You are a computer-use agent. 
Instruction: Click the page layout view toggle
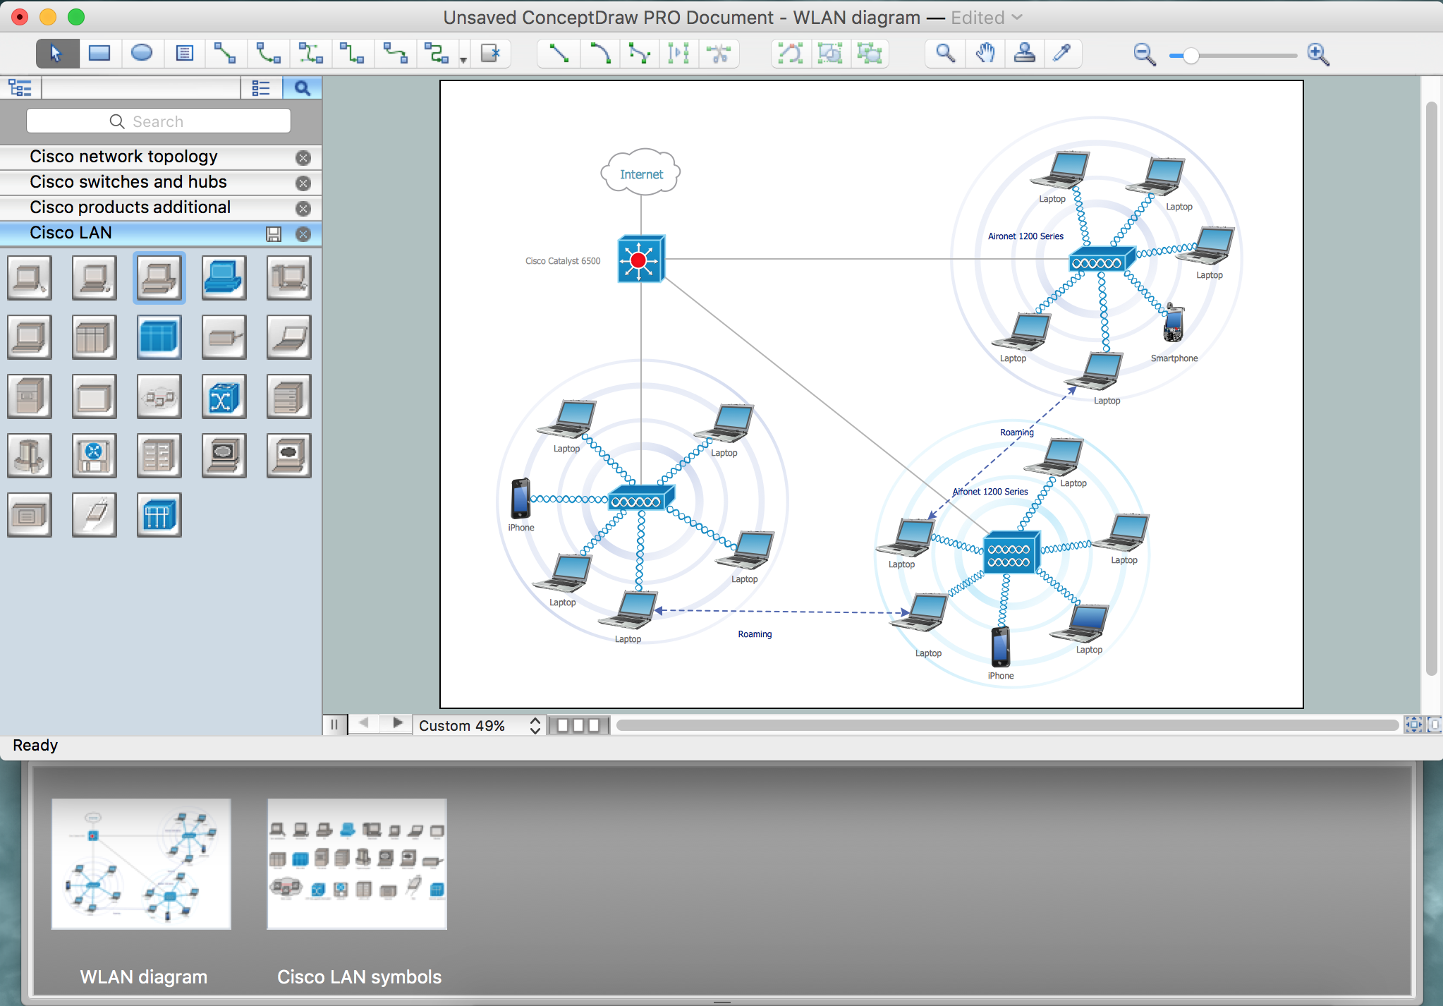578,725
